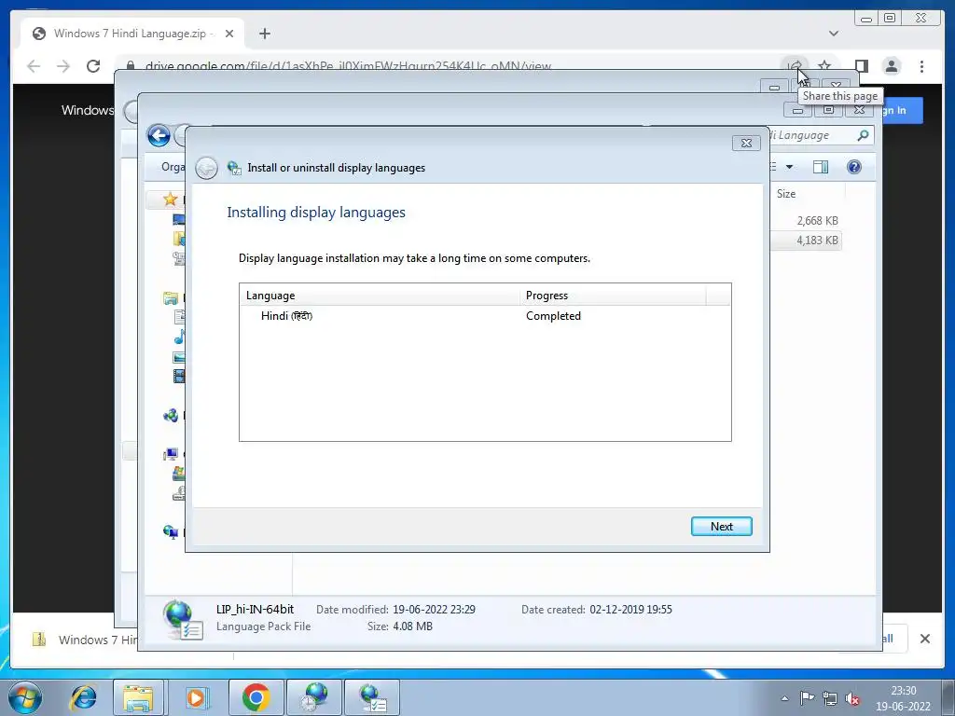Click the Music library note icon
Viewport: 955px width, 716px height.
tap(180, 337)
